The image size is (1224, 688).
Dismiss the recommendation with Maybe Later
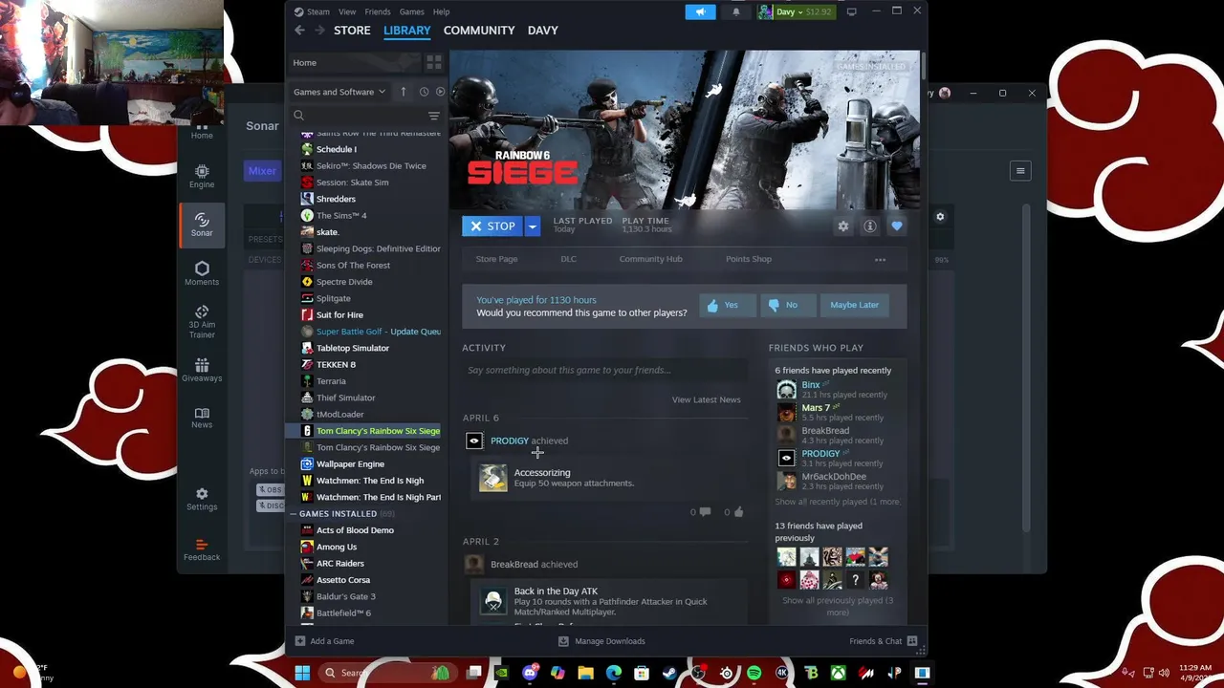(x=854, y=305)
